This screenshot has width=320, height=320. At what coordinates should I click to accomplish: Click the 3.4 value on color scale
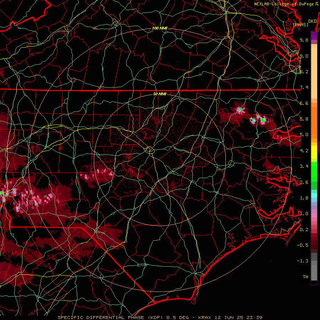[x=304, y=166]
